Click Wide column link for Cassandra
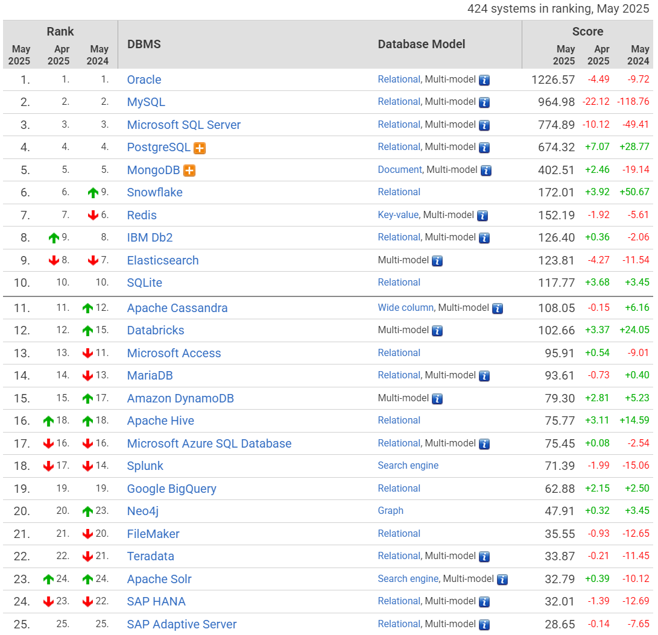This screenshot has height=635, width=658. pyautogui.click(x=405, y=308)
